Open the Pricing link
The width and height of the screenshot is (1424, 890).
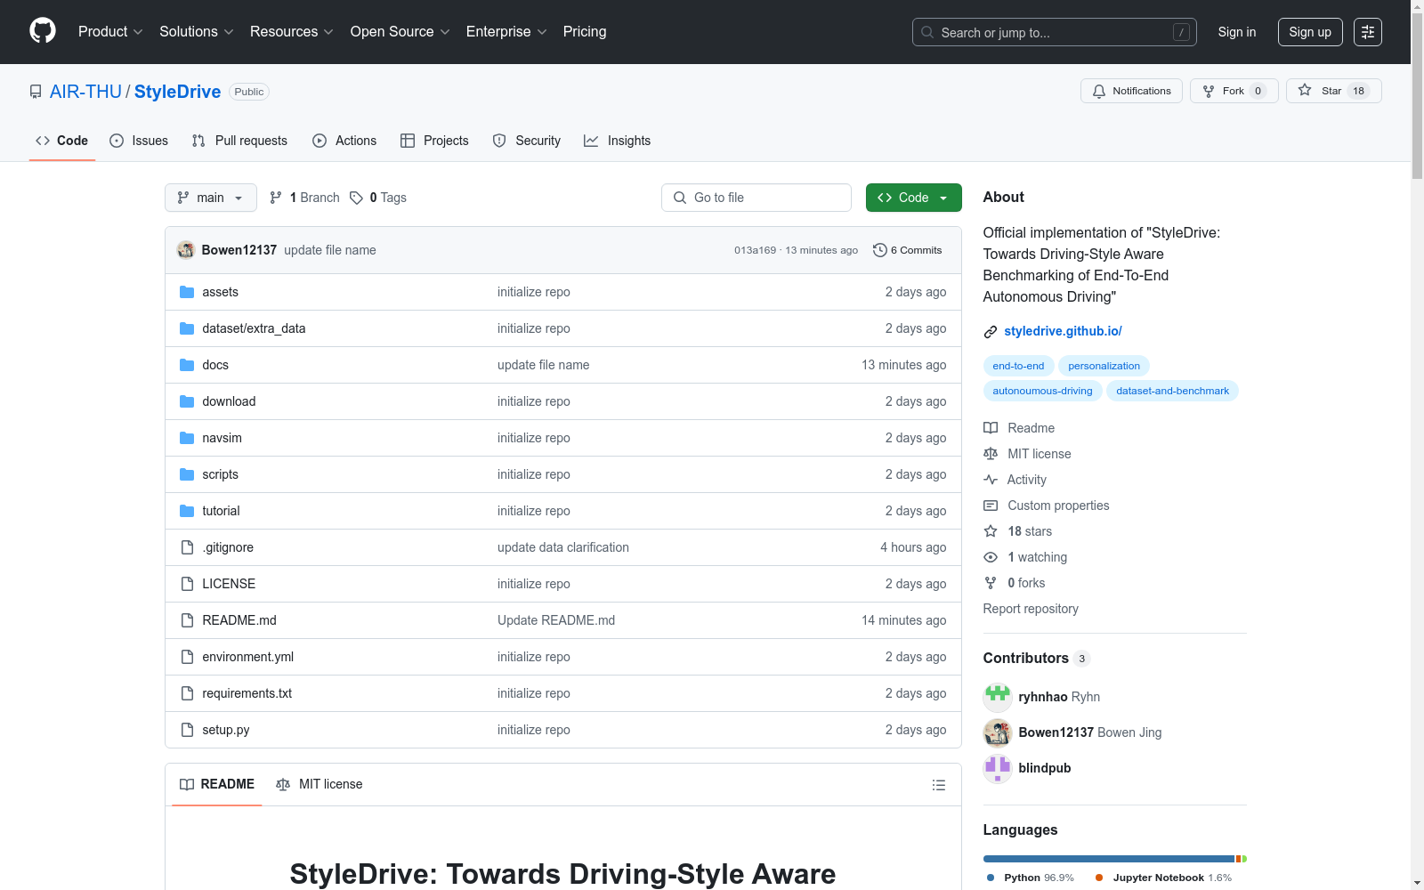tap(585, 32)
